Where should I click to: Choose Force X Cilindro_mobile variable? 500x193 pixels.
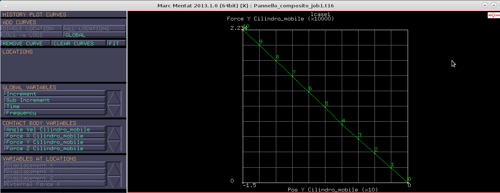55,136
